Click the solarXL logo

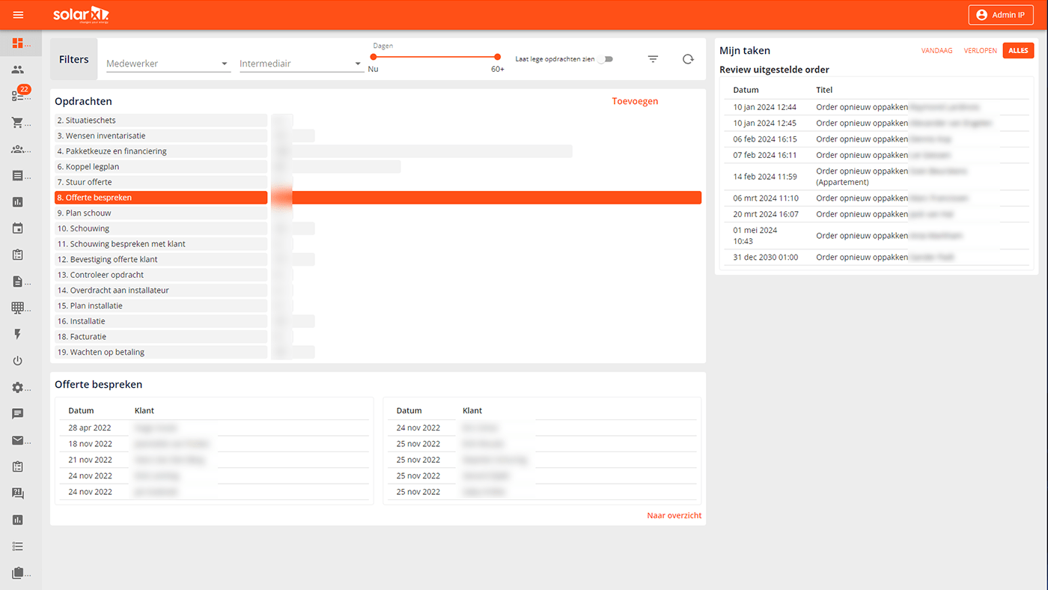(x=81, y=14)
